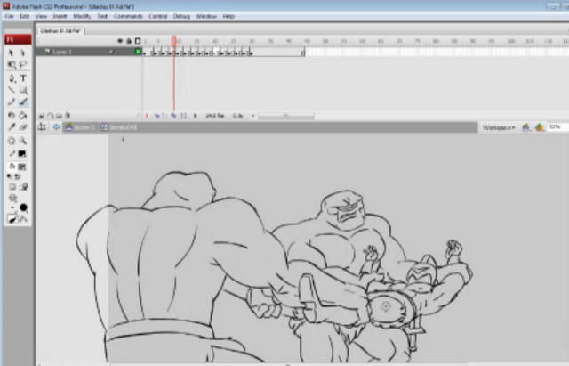Viewport: 569px width, 366px height.
Task: Open the Control menu
Action: (158, 16)
